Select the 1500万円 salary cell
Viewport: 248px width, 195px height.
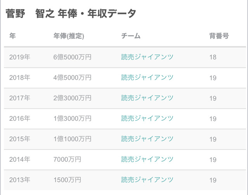(x=67, y=180)
